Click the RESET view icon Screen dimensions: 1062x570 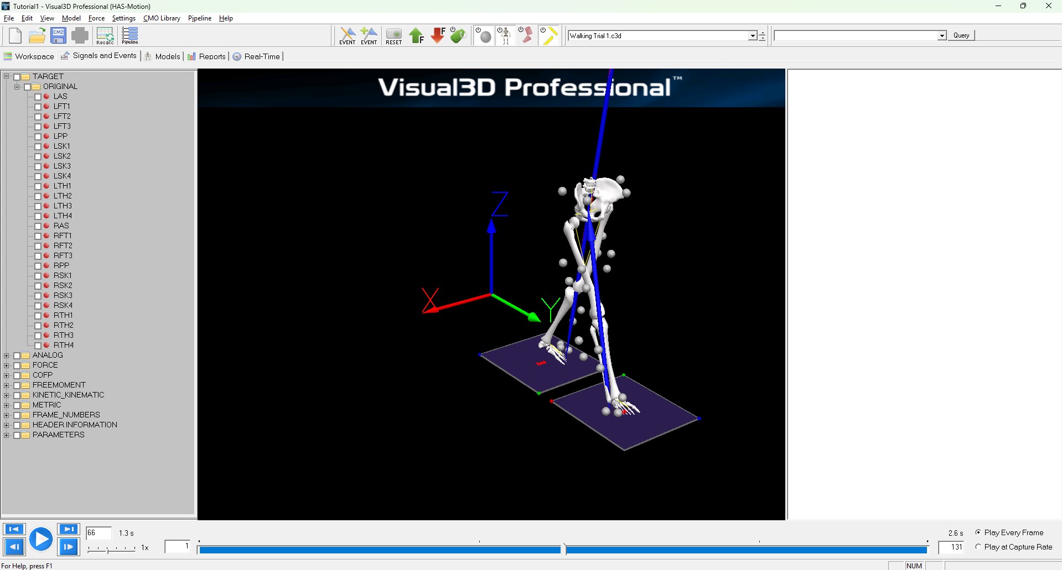point(394,36)
